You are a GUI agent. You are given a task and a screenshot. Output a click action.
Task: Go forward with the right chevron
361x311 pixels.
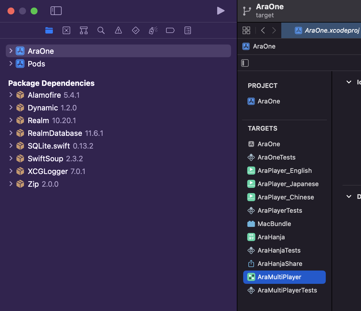tap(274, 30)
